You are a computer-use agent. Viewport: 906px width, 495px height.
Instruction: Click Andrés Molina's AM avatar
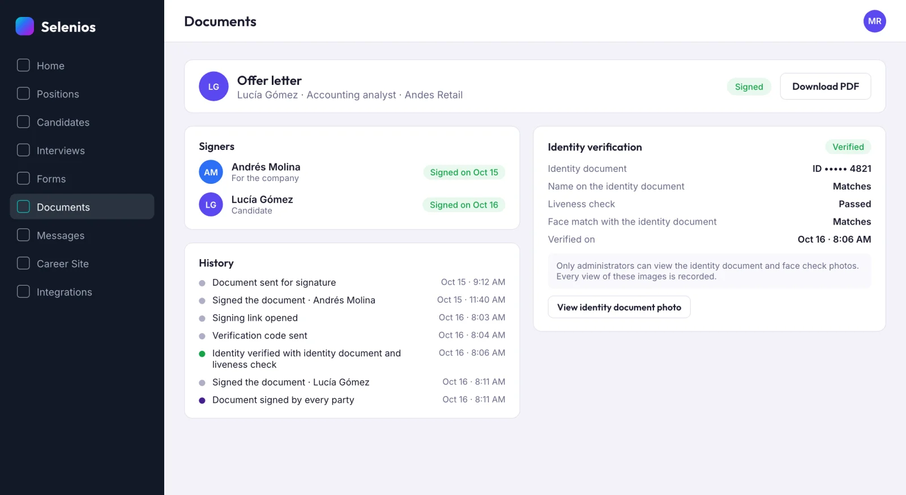[211, 172]
